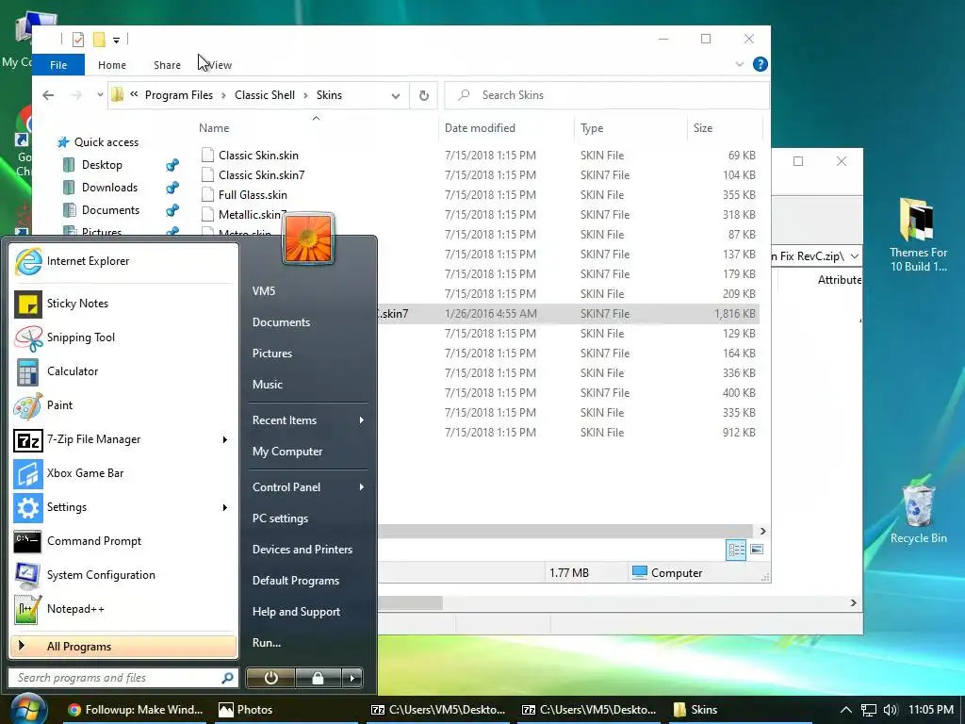Open Documents in Start menu right pane
The height and width of the screenshot is (724, 965).
[x=281, y=322]
